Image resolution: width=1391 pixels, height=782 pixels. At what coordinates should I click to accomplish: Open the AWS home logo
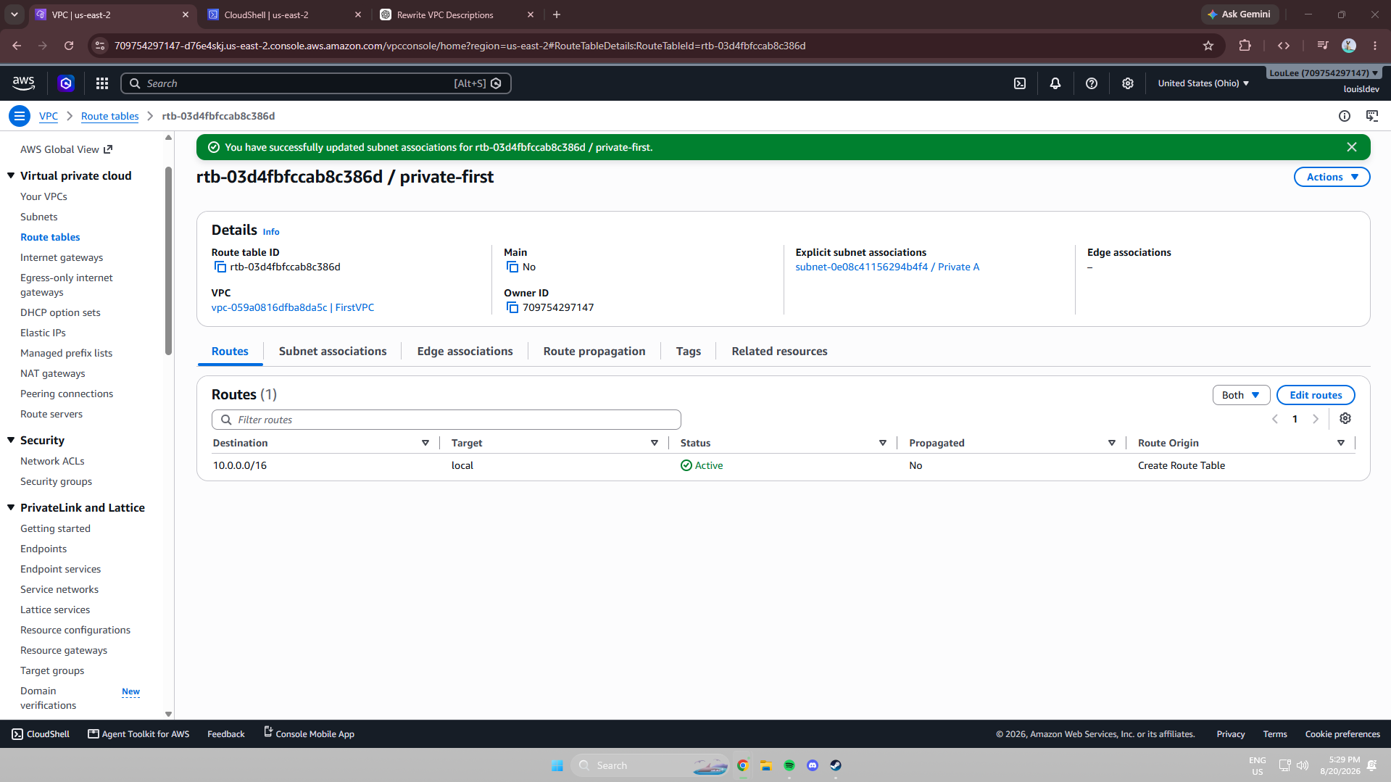[23, 83]
